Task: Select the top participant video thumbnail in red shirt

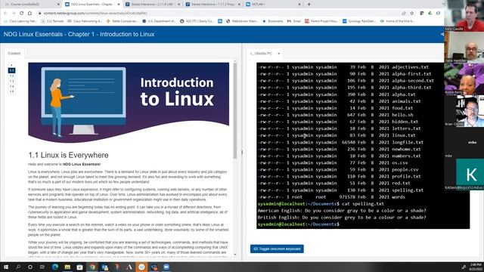Action: (x=464, y=16)
